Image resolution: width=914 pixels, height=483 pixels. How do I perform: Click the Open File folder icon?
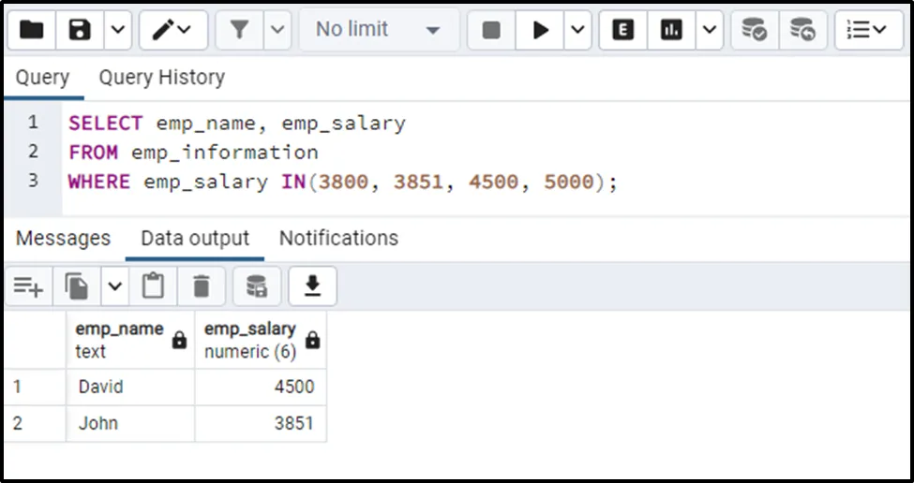point(32,30)
